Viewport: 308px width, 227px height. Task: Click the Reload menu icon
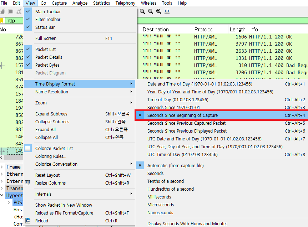pos(28,221)
